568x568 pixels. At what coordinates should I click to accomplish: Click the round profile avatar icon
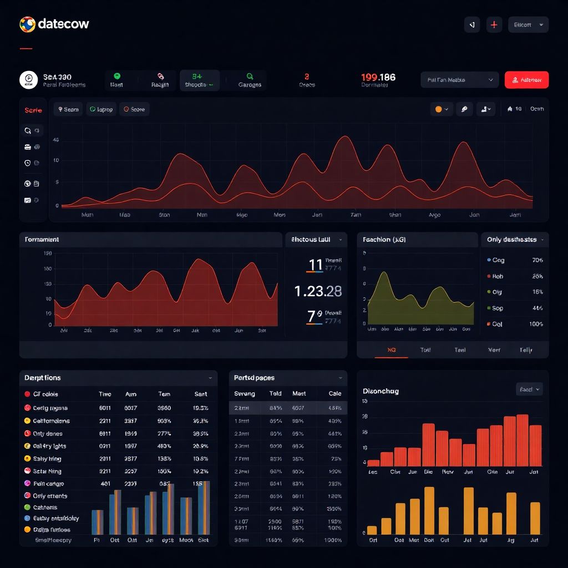point(28,80)
